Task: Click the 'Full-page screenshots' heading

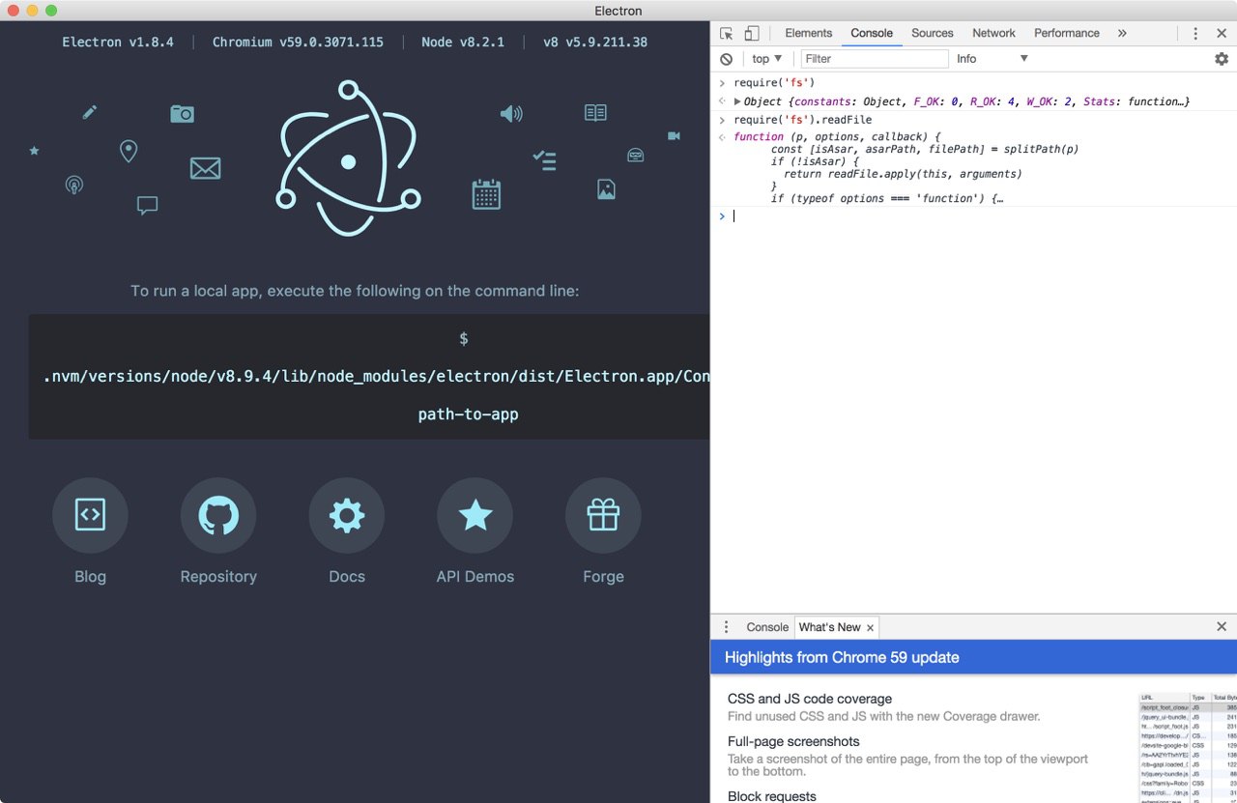Action: point(793,741)
